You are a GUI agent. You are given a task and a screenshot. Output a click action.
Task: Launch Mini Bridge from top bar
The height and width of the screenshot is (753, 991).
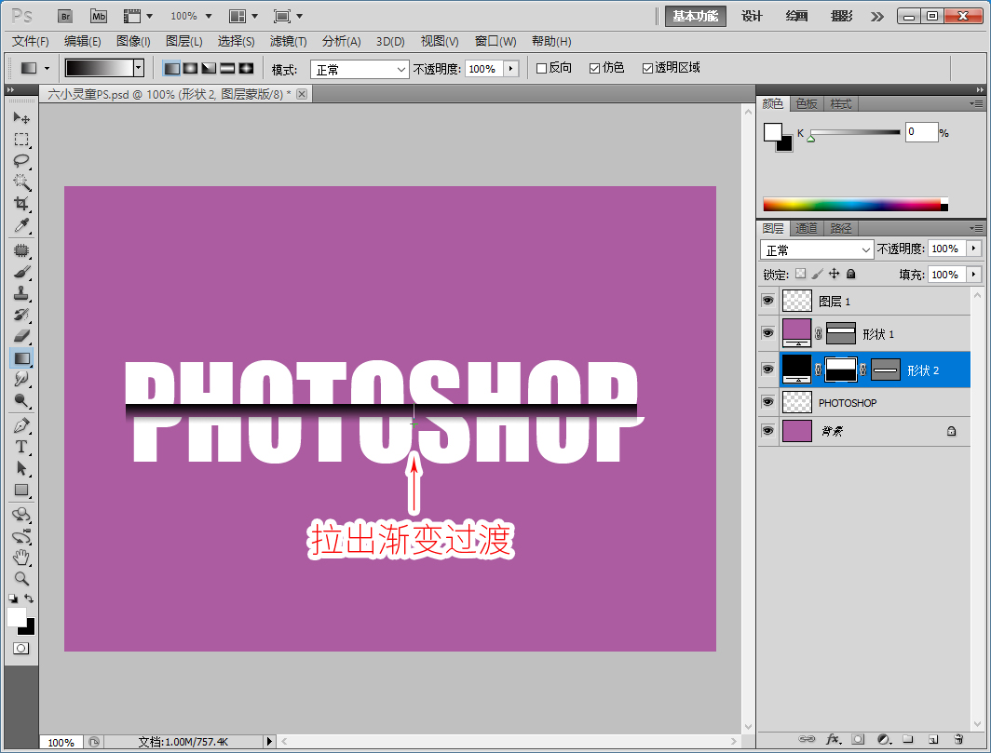point(99,16)
